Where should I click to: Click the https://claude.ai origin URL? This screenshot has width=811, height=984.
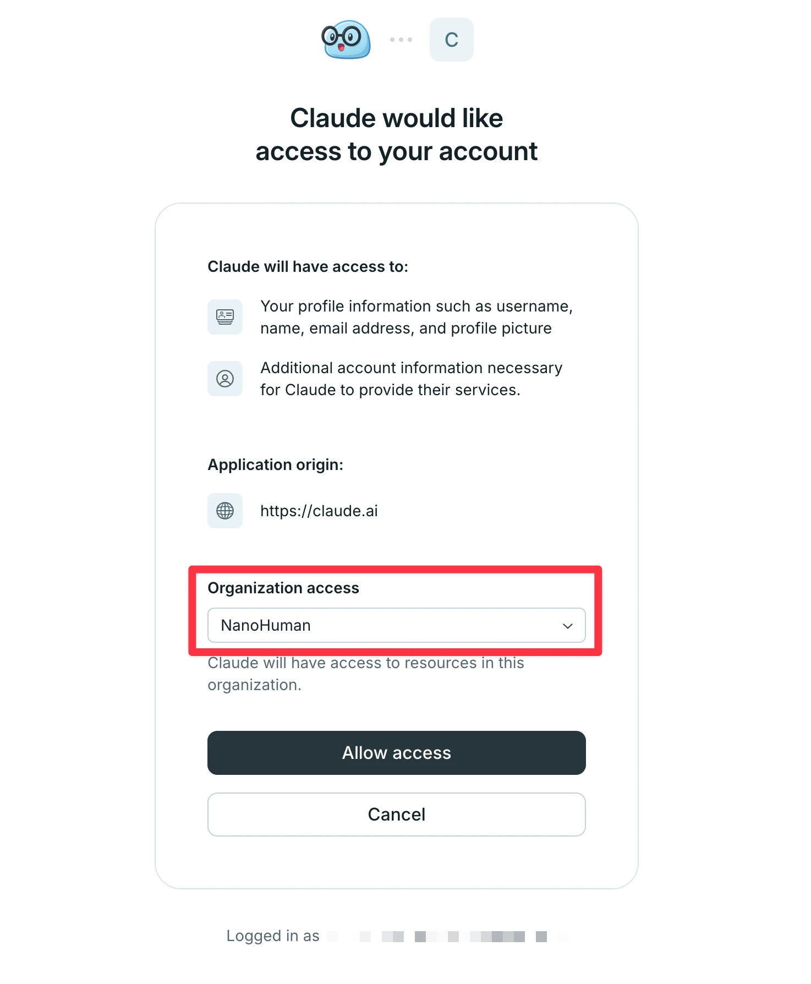(319, 511)
